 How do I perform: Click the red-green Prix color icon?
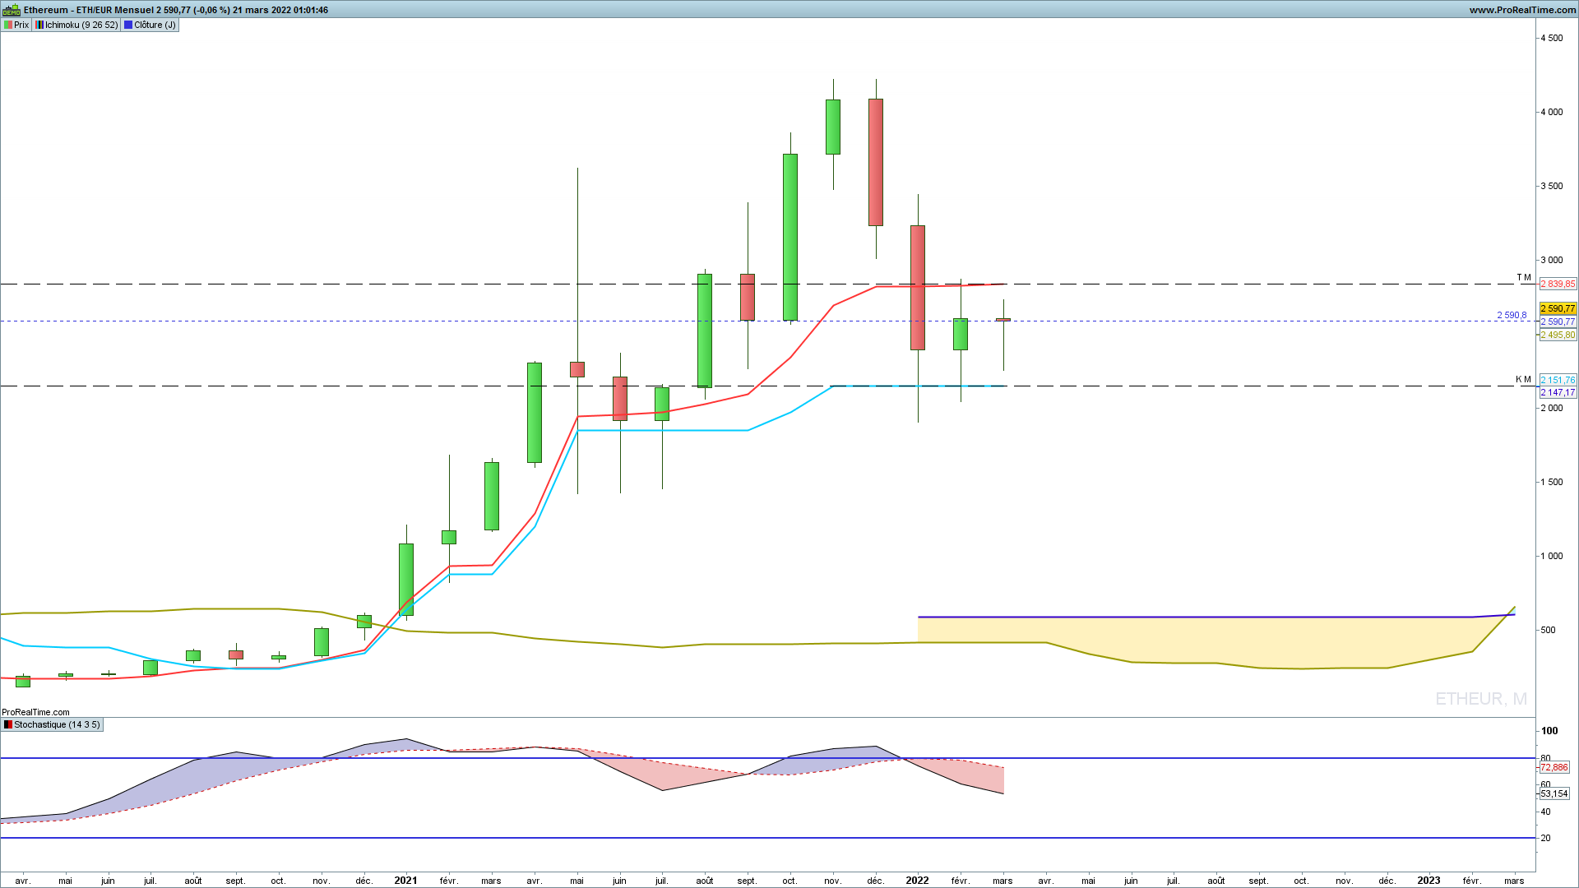(x=8, y=25)
